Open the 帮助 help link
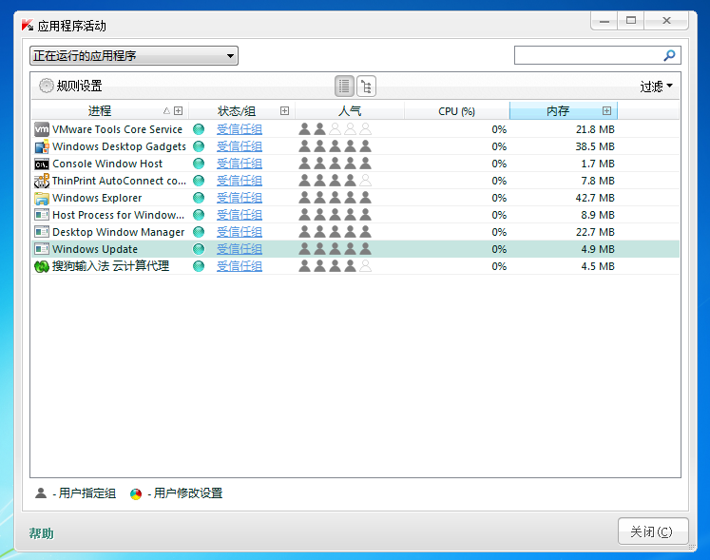 click(x=42, y=533)
